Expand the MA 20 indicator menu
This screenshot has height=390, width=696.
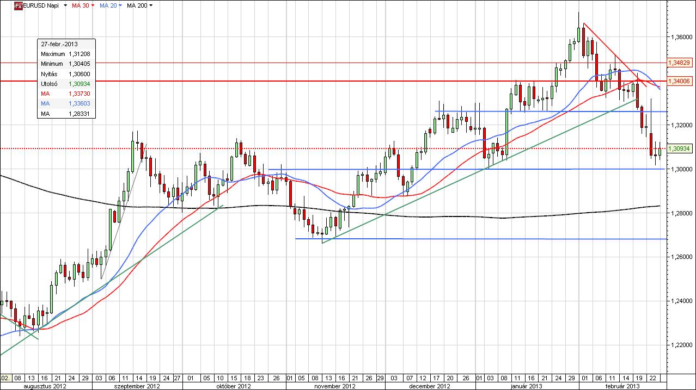[x=120, y=5]
